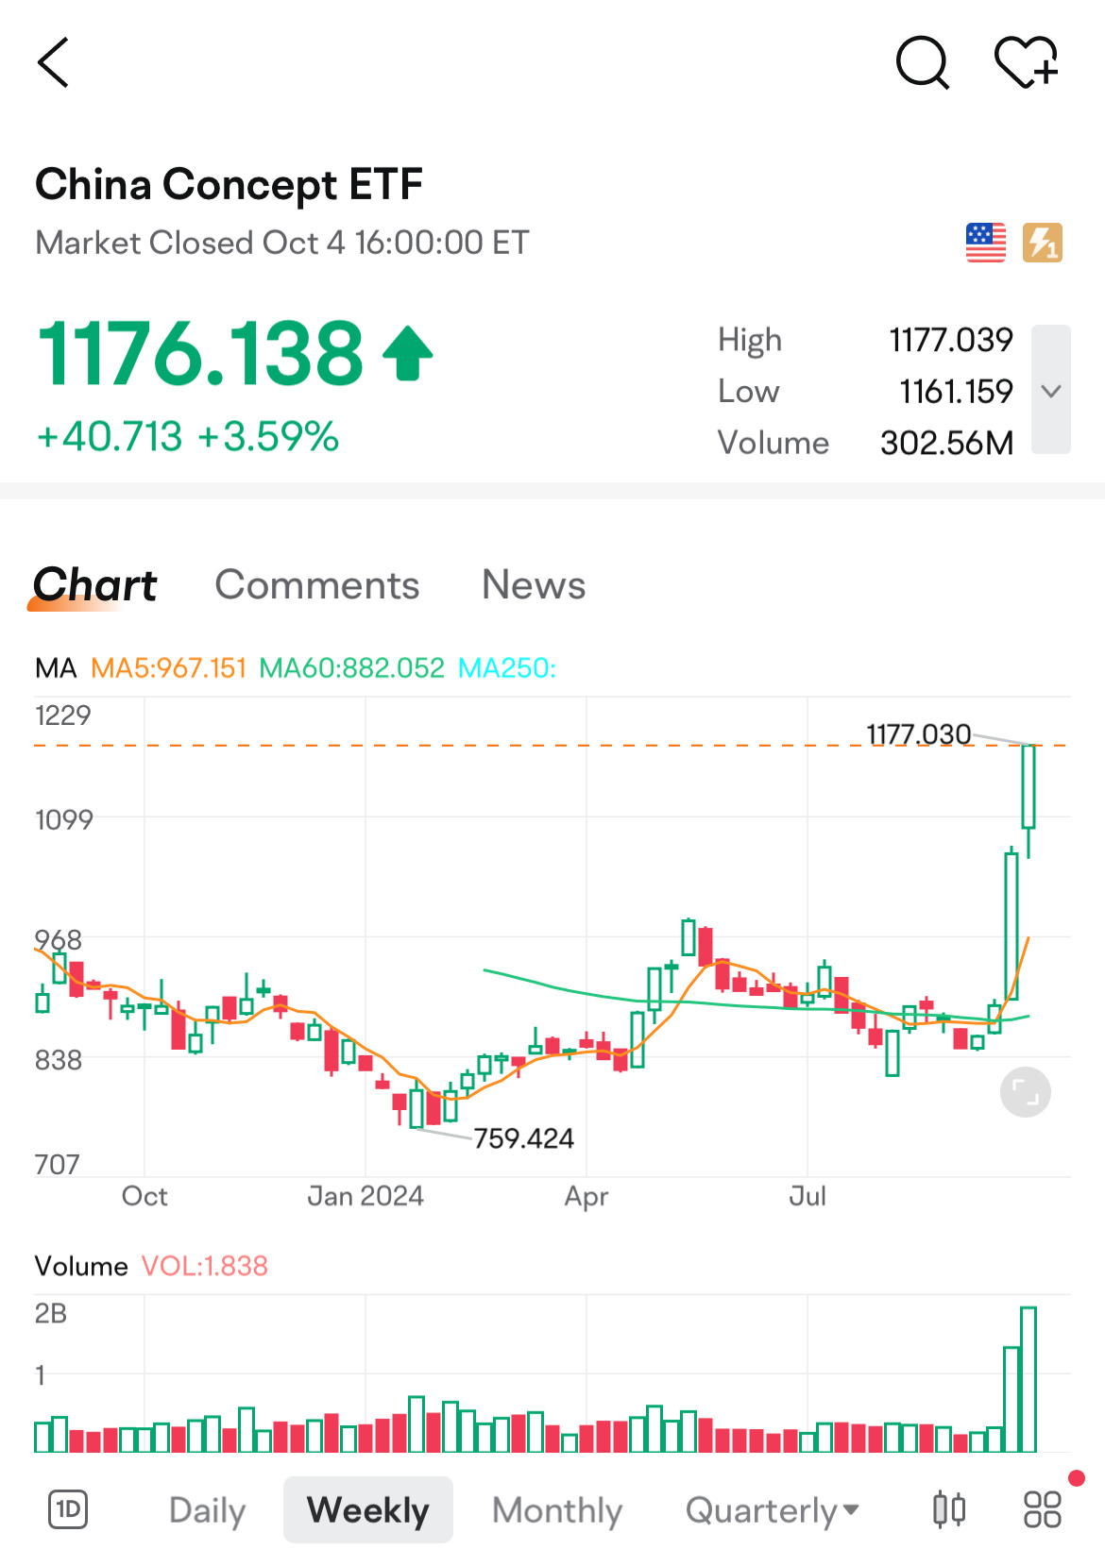
Task: Open the indicators grid icon
Action: coord(1043,1509)
